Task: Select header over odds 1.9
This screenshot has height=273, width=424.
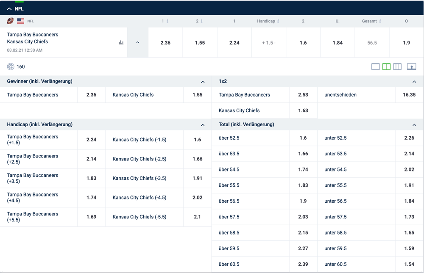Action: tap(407, 43)
